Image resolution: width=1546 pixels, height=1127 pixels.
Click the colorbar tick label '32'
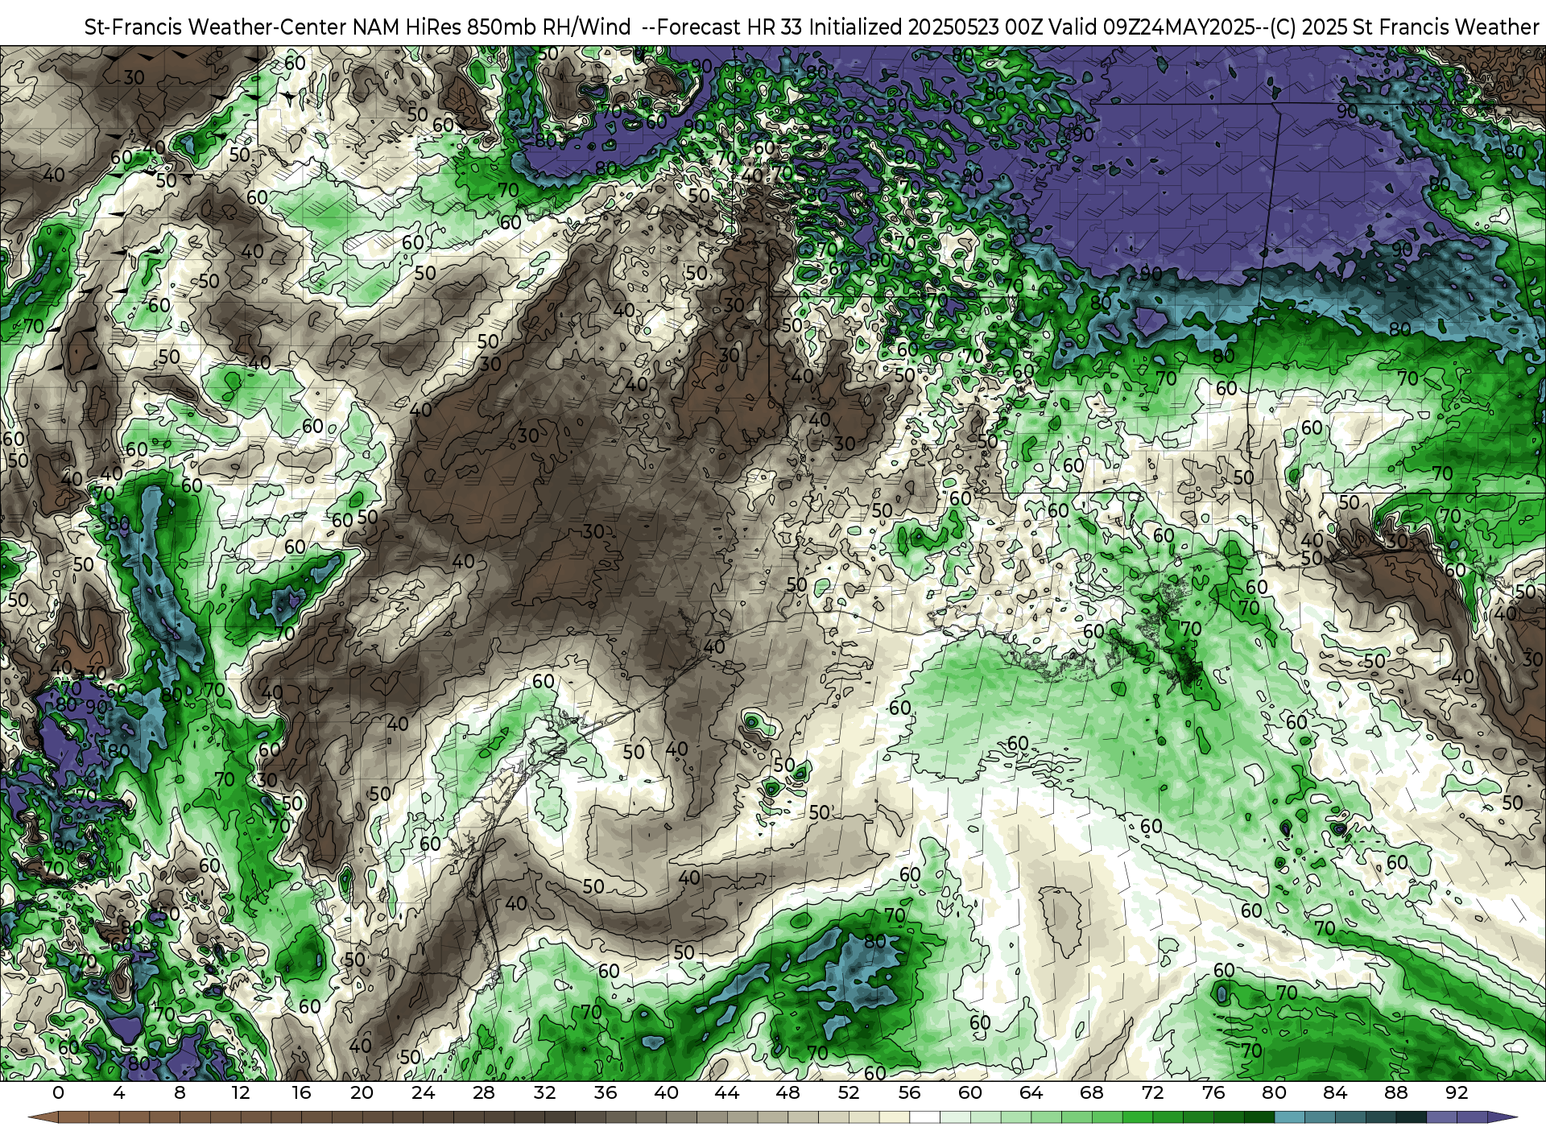click(544, 1092)
